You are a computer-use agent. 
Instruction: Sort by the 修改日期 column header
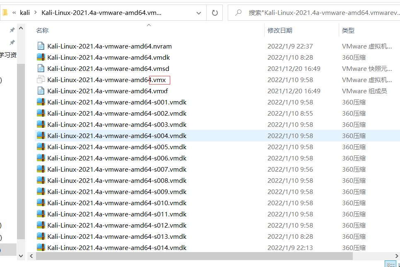tap(280, 30)
